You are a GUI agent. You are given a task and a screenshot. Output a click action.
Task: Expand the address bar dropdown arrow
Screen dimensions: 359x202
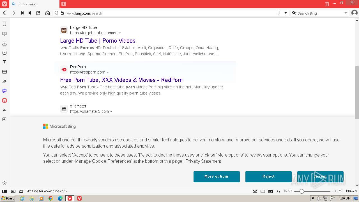pos(286,13)
